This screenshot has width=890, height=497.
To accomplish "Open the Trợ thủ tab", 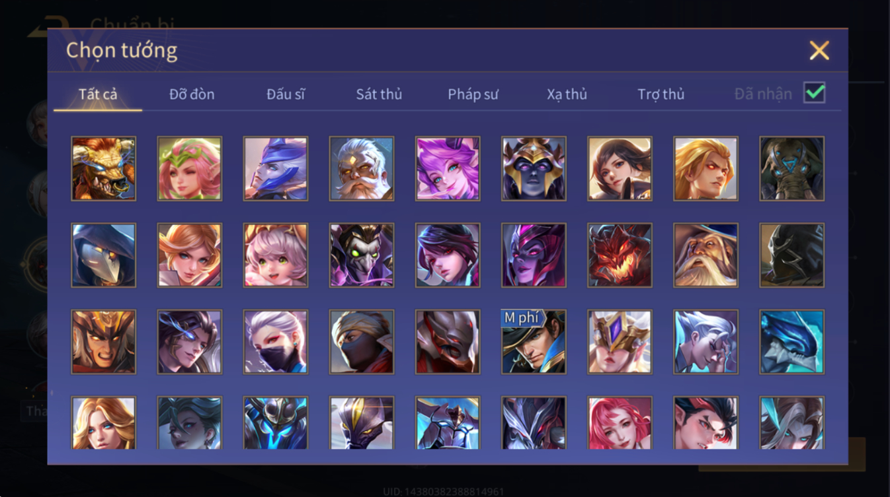I will [x=661, y=94].
